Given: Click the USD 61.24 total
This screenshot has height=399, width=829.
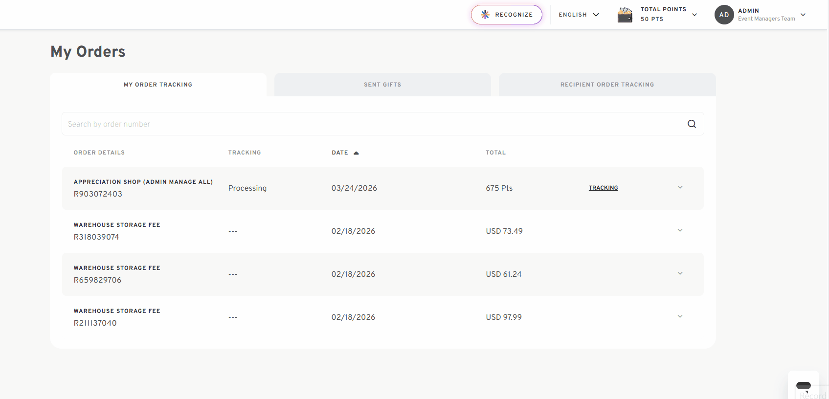Looking at the screenshot, I should coord(504,274).
